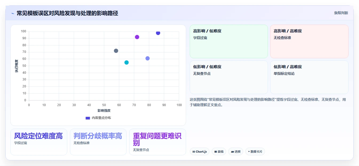Click the 影响强度 x-axis label
The height and width of the screenshot is (166, 359).
(x=104, y=110)
